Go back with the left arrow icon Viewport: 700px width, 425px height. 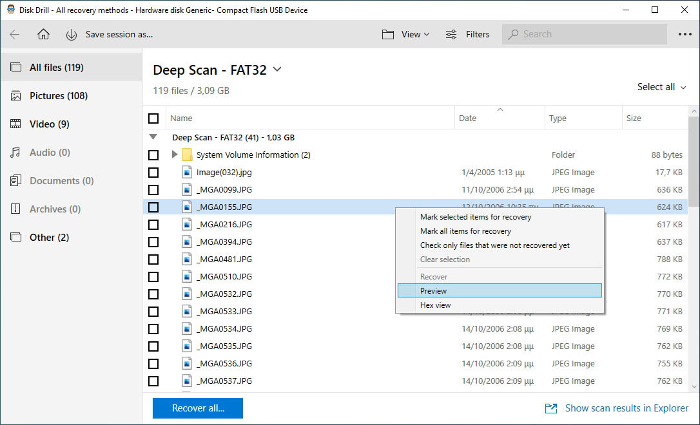[x=15, y=34]
